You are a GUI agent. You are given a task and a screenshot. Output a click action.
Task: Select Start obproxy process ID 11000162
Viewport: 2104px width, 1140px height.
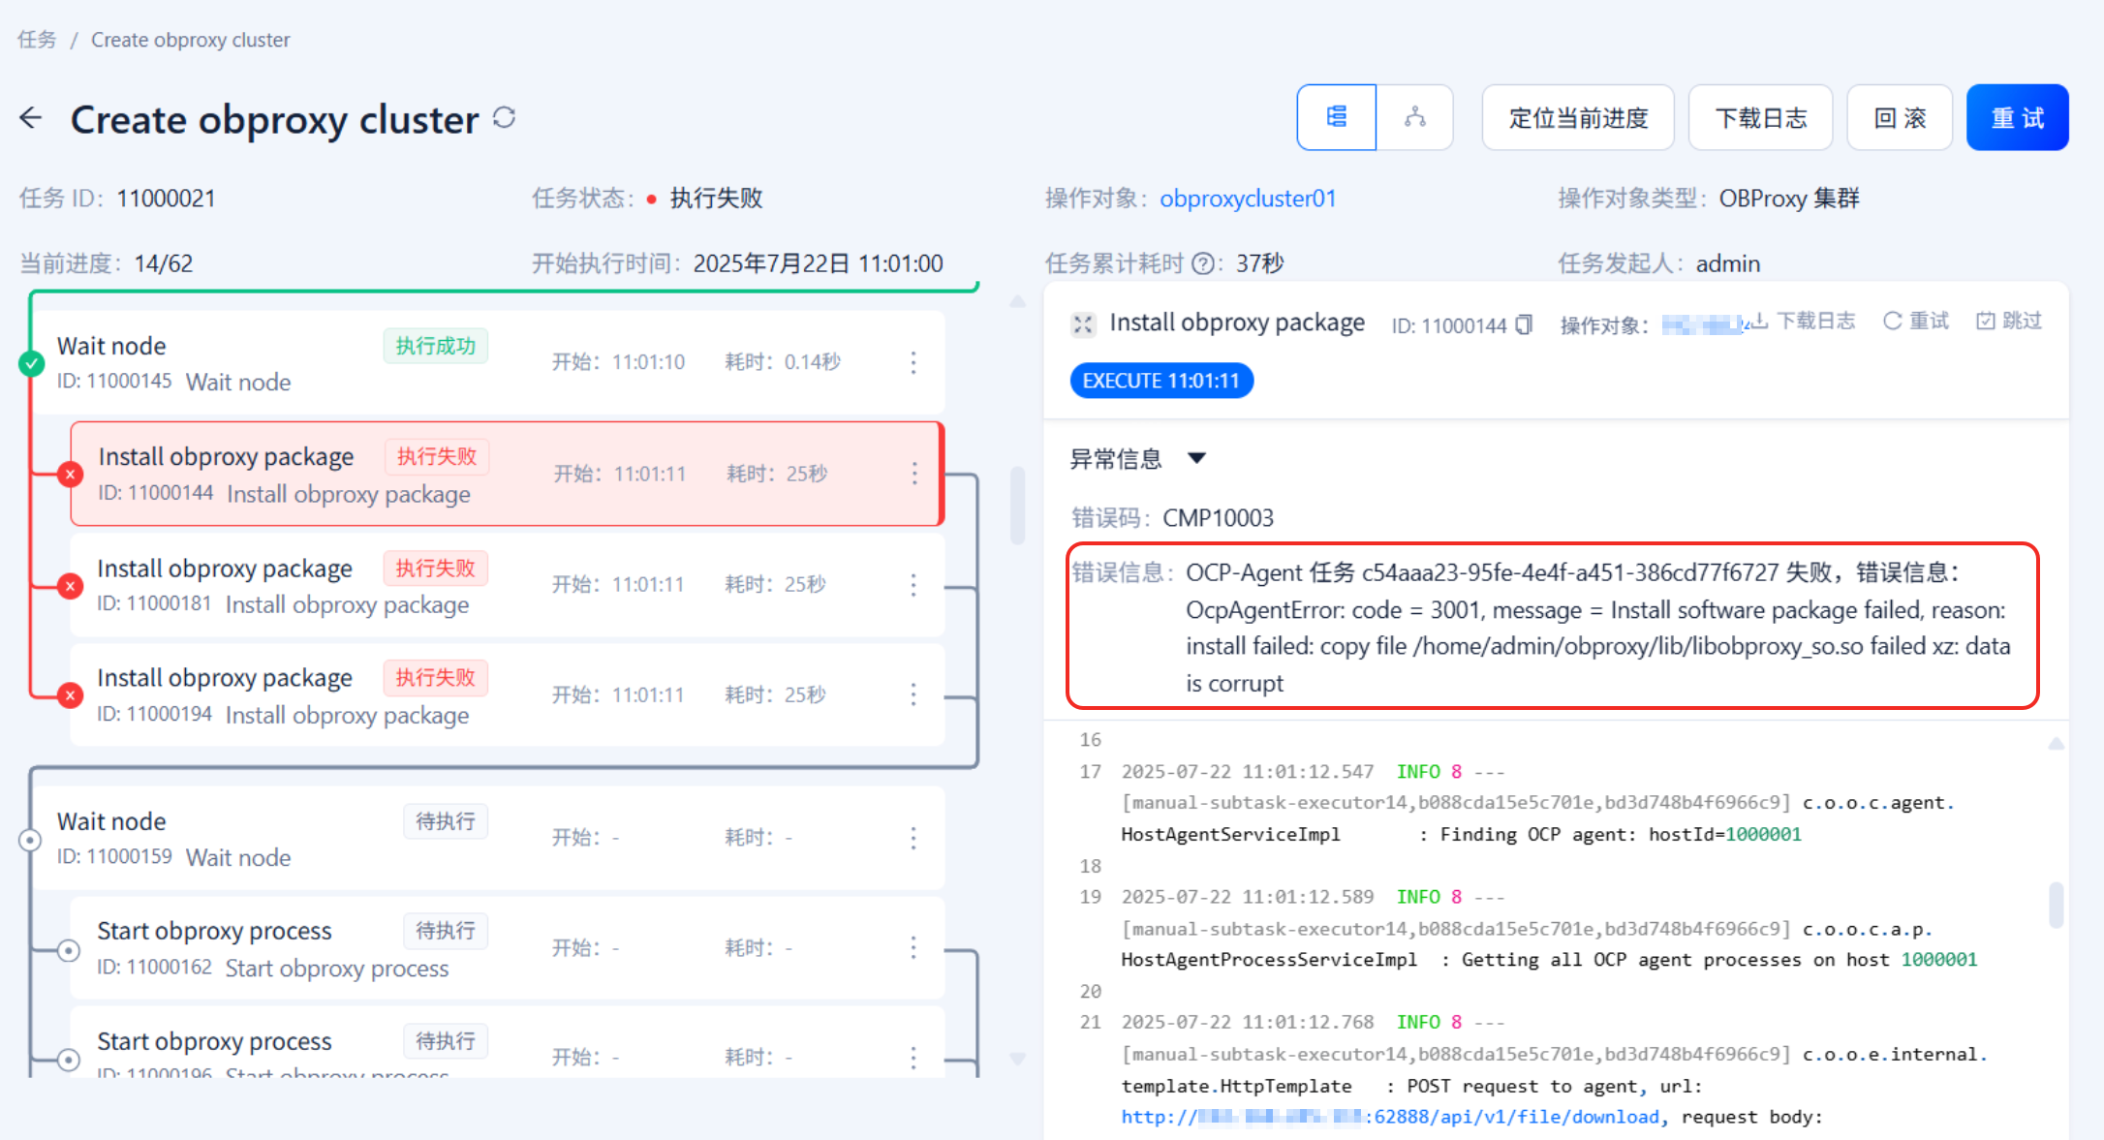(507, 947)
